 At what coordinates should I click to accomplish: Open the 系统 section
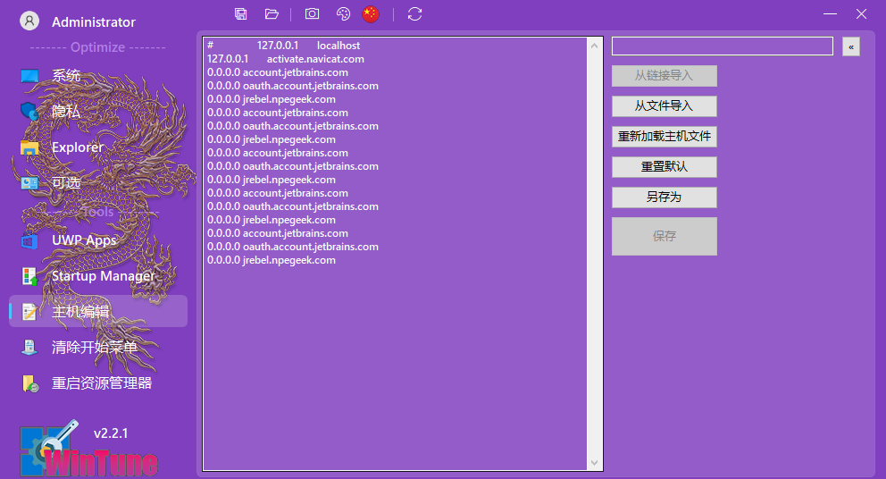pyautogui.click(x=97, y=75)
